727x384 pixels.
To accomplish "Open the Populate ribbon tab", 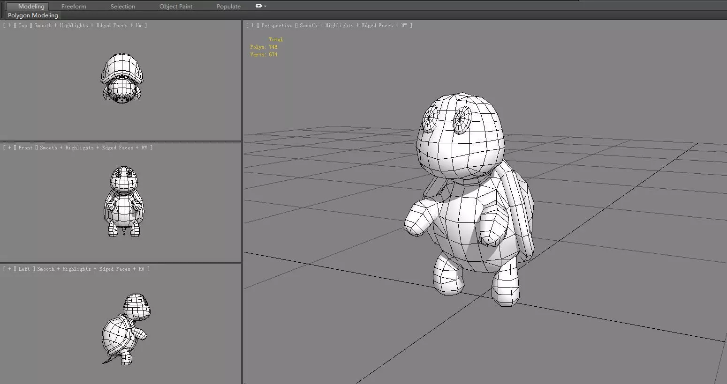I will 228,6.
